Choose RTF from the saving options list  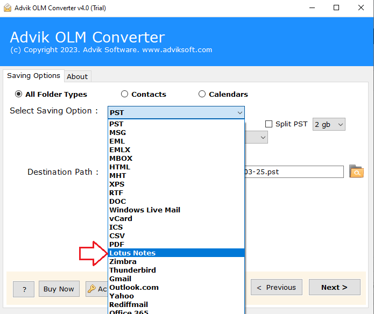pos(176,192)
